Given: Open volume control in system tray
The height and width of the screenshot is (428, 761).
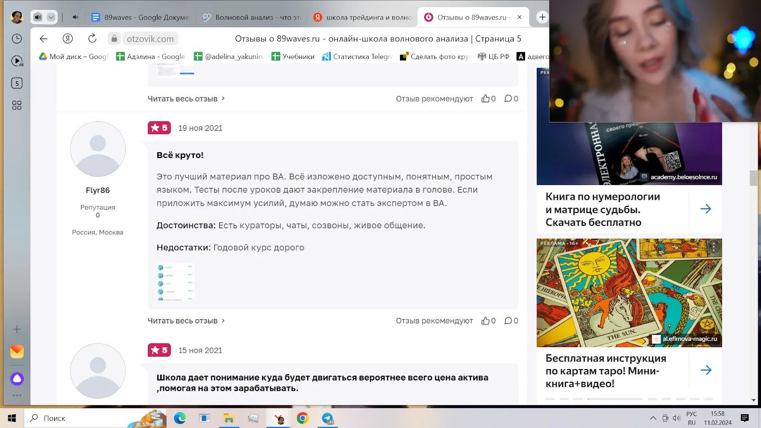Looking at the screenshot, I should coord(676,418).
